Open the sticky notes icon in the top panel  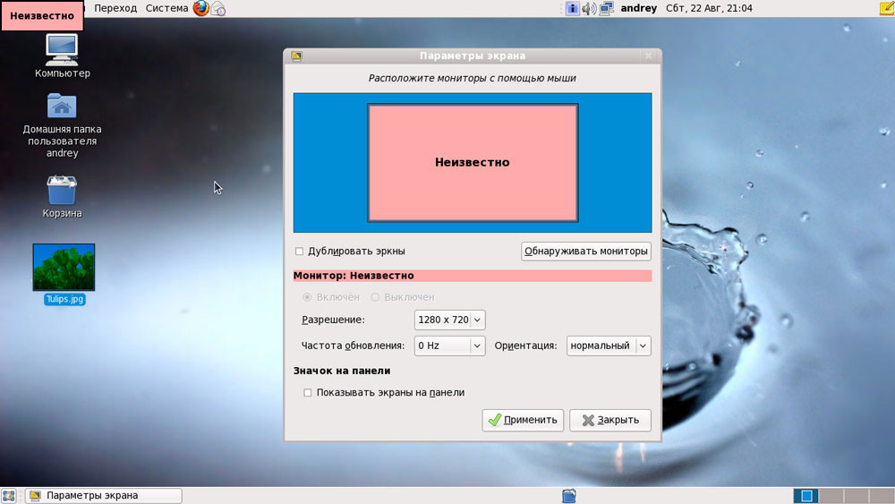coord(887,8)
